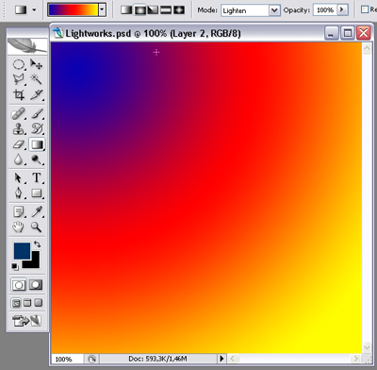Click the vertical scrollbar up arrow
The image size is (377, 370).
(x=367, y=48)
